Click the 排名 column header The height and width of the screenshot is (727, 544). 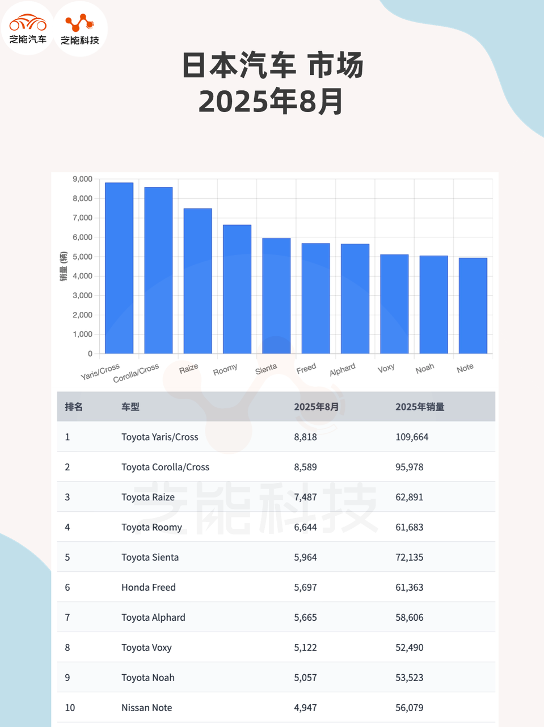point(74,407)
